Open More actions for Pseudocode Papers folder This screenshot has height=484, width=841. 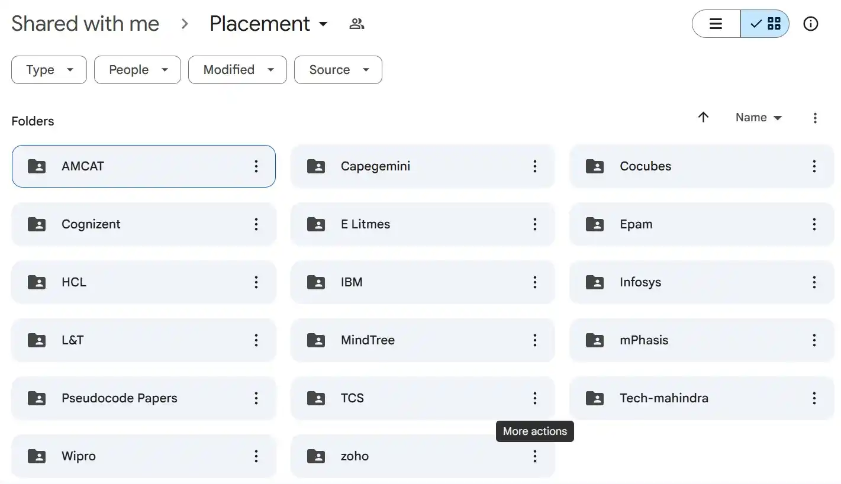click(256, 398)
